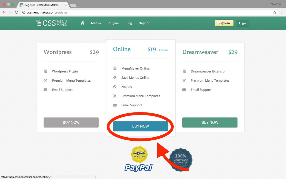The height and width of the screenshot is (179, 286).
Task: Click the Wordpress Plugin list icon
Action: click(46, 71)
